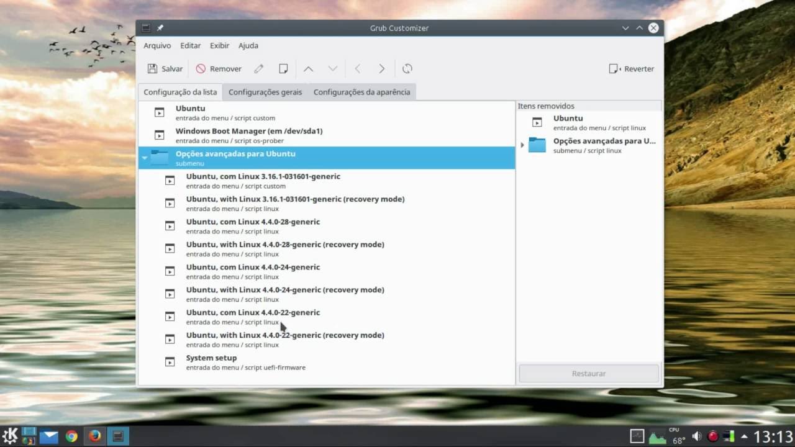Select Ubuntu, com Linux 3.16.1-031601-generic entry
795x447 pixels.
tap(327, 181)
